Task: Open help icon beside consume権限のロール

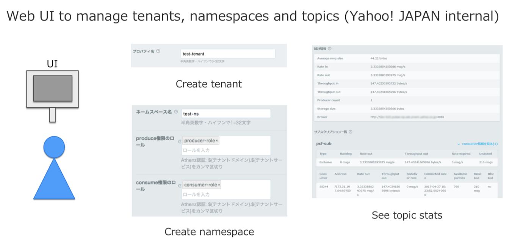Action: (x=180, y=186)
